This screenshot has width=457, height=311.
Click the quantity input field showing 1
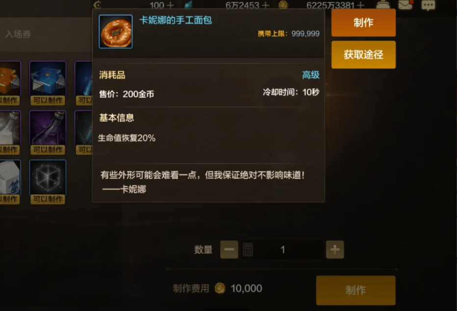click(282, 250)
